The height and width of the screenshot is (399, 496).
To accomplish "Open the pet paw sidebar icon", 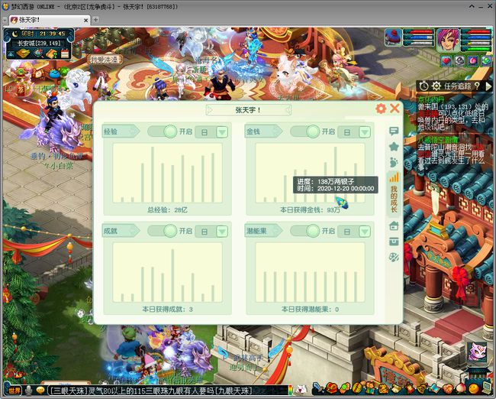I will [x=394, y=162].
